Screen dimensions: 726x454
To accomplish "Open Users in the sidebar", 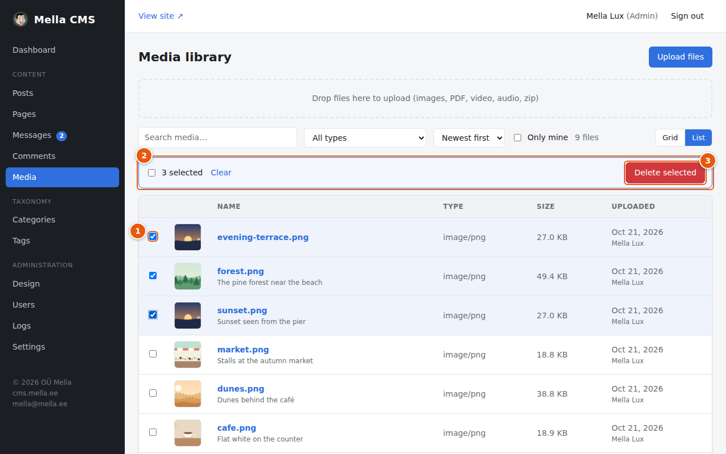I will [62, 305].
